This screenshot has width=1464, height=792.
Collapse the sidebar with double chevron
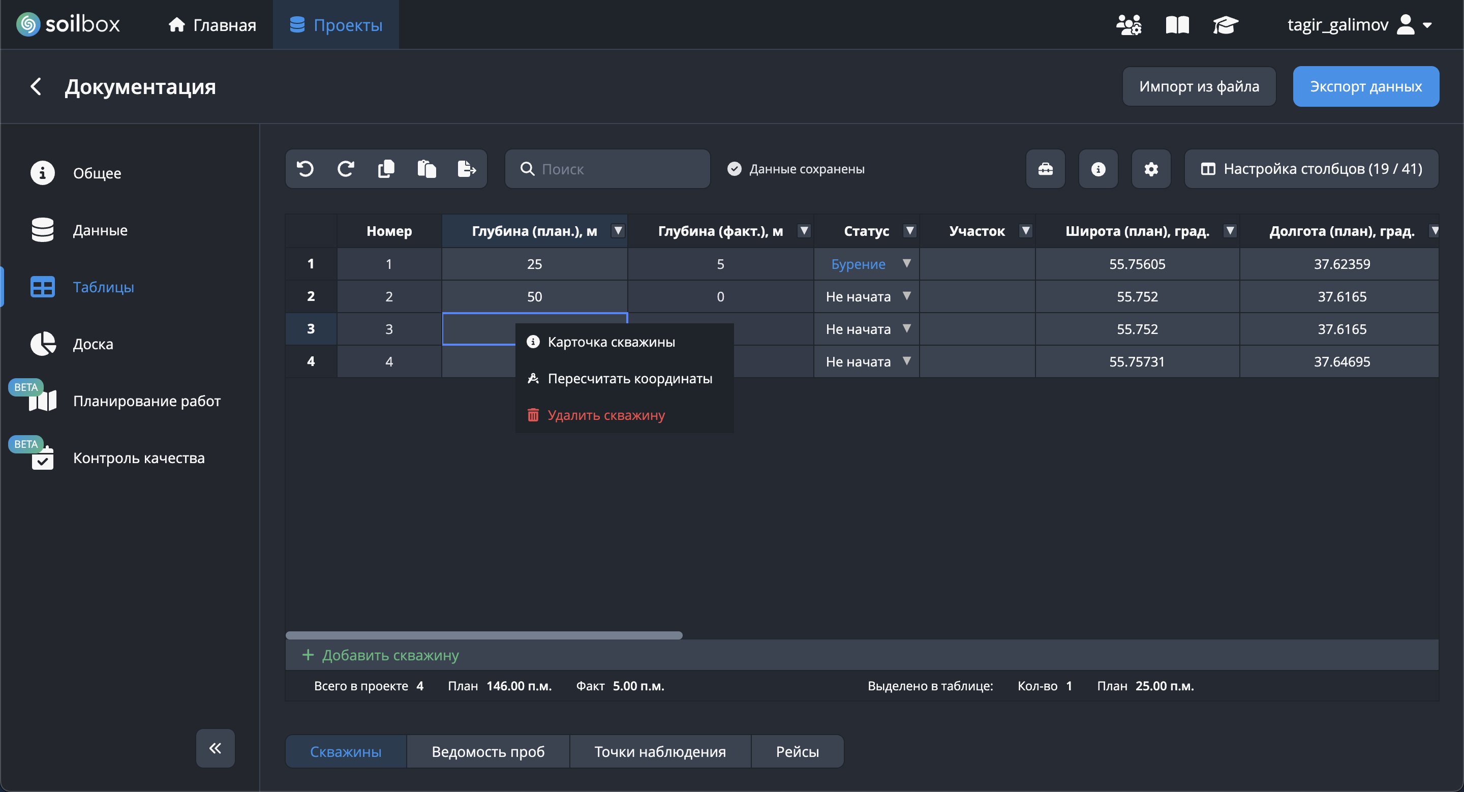point(216,748)
